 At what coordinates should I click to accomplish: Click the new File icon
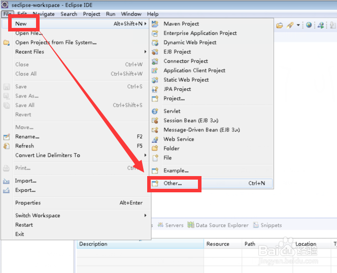tap(155, 158)
